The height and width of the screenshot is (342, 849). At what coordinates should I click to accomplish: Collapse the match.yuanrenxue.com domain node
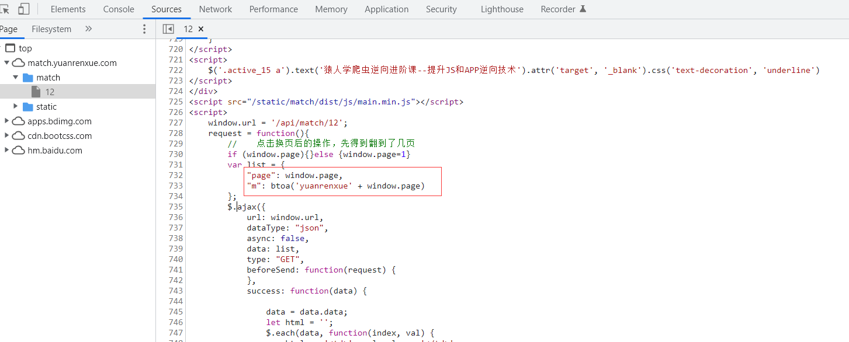[7, 63]
